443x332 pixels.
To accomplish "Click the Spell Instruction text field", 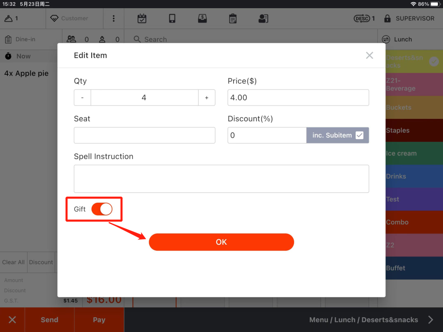I will tap(221, 179).
